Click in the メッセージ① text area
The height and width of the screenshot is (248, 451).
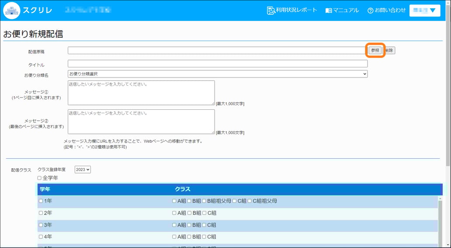(141, 93)
